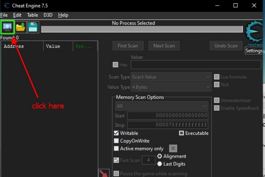
Task: Open the Table menu
Action: pyautogui.click(x=33, y=15)
